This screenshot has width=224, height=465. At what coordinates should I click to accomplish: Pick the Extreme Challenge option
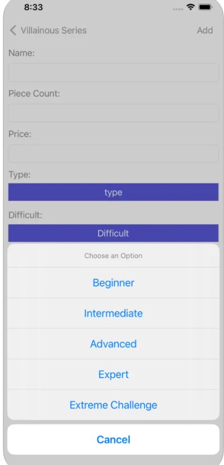click(x=113, y=405)
